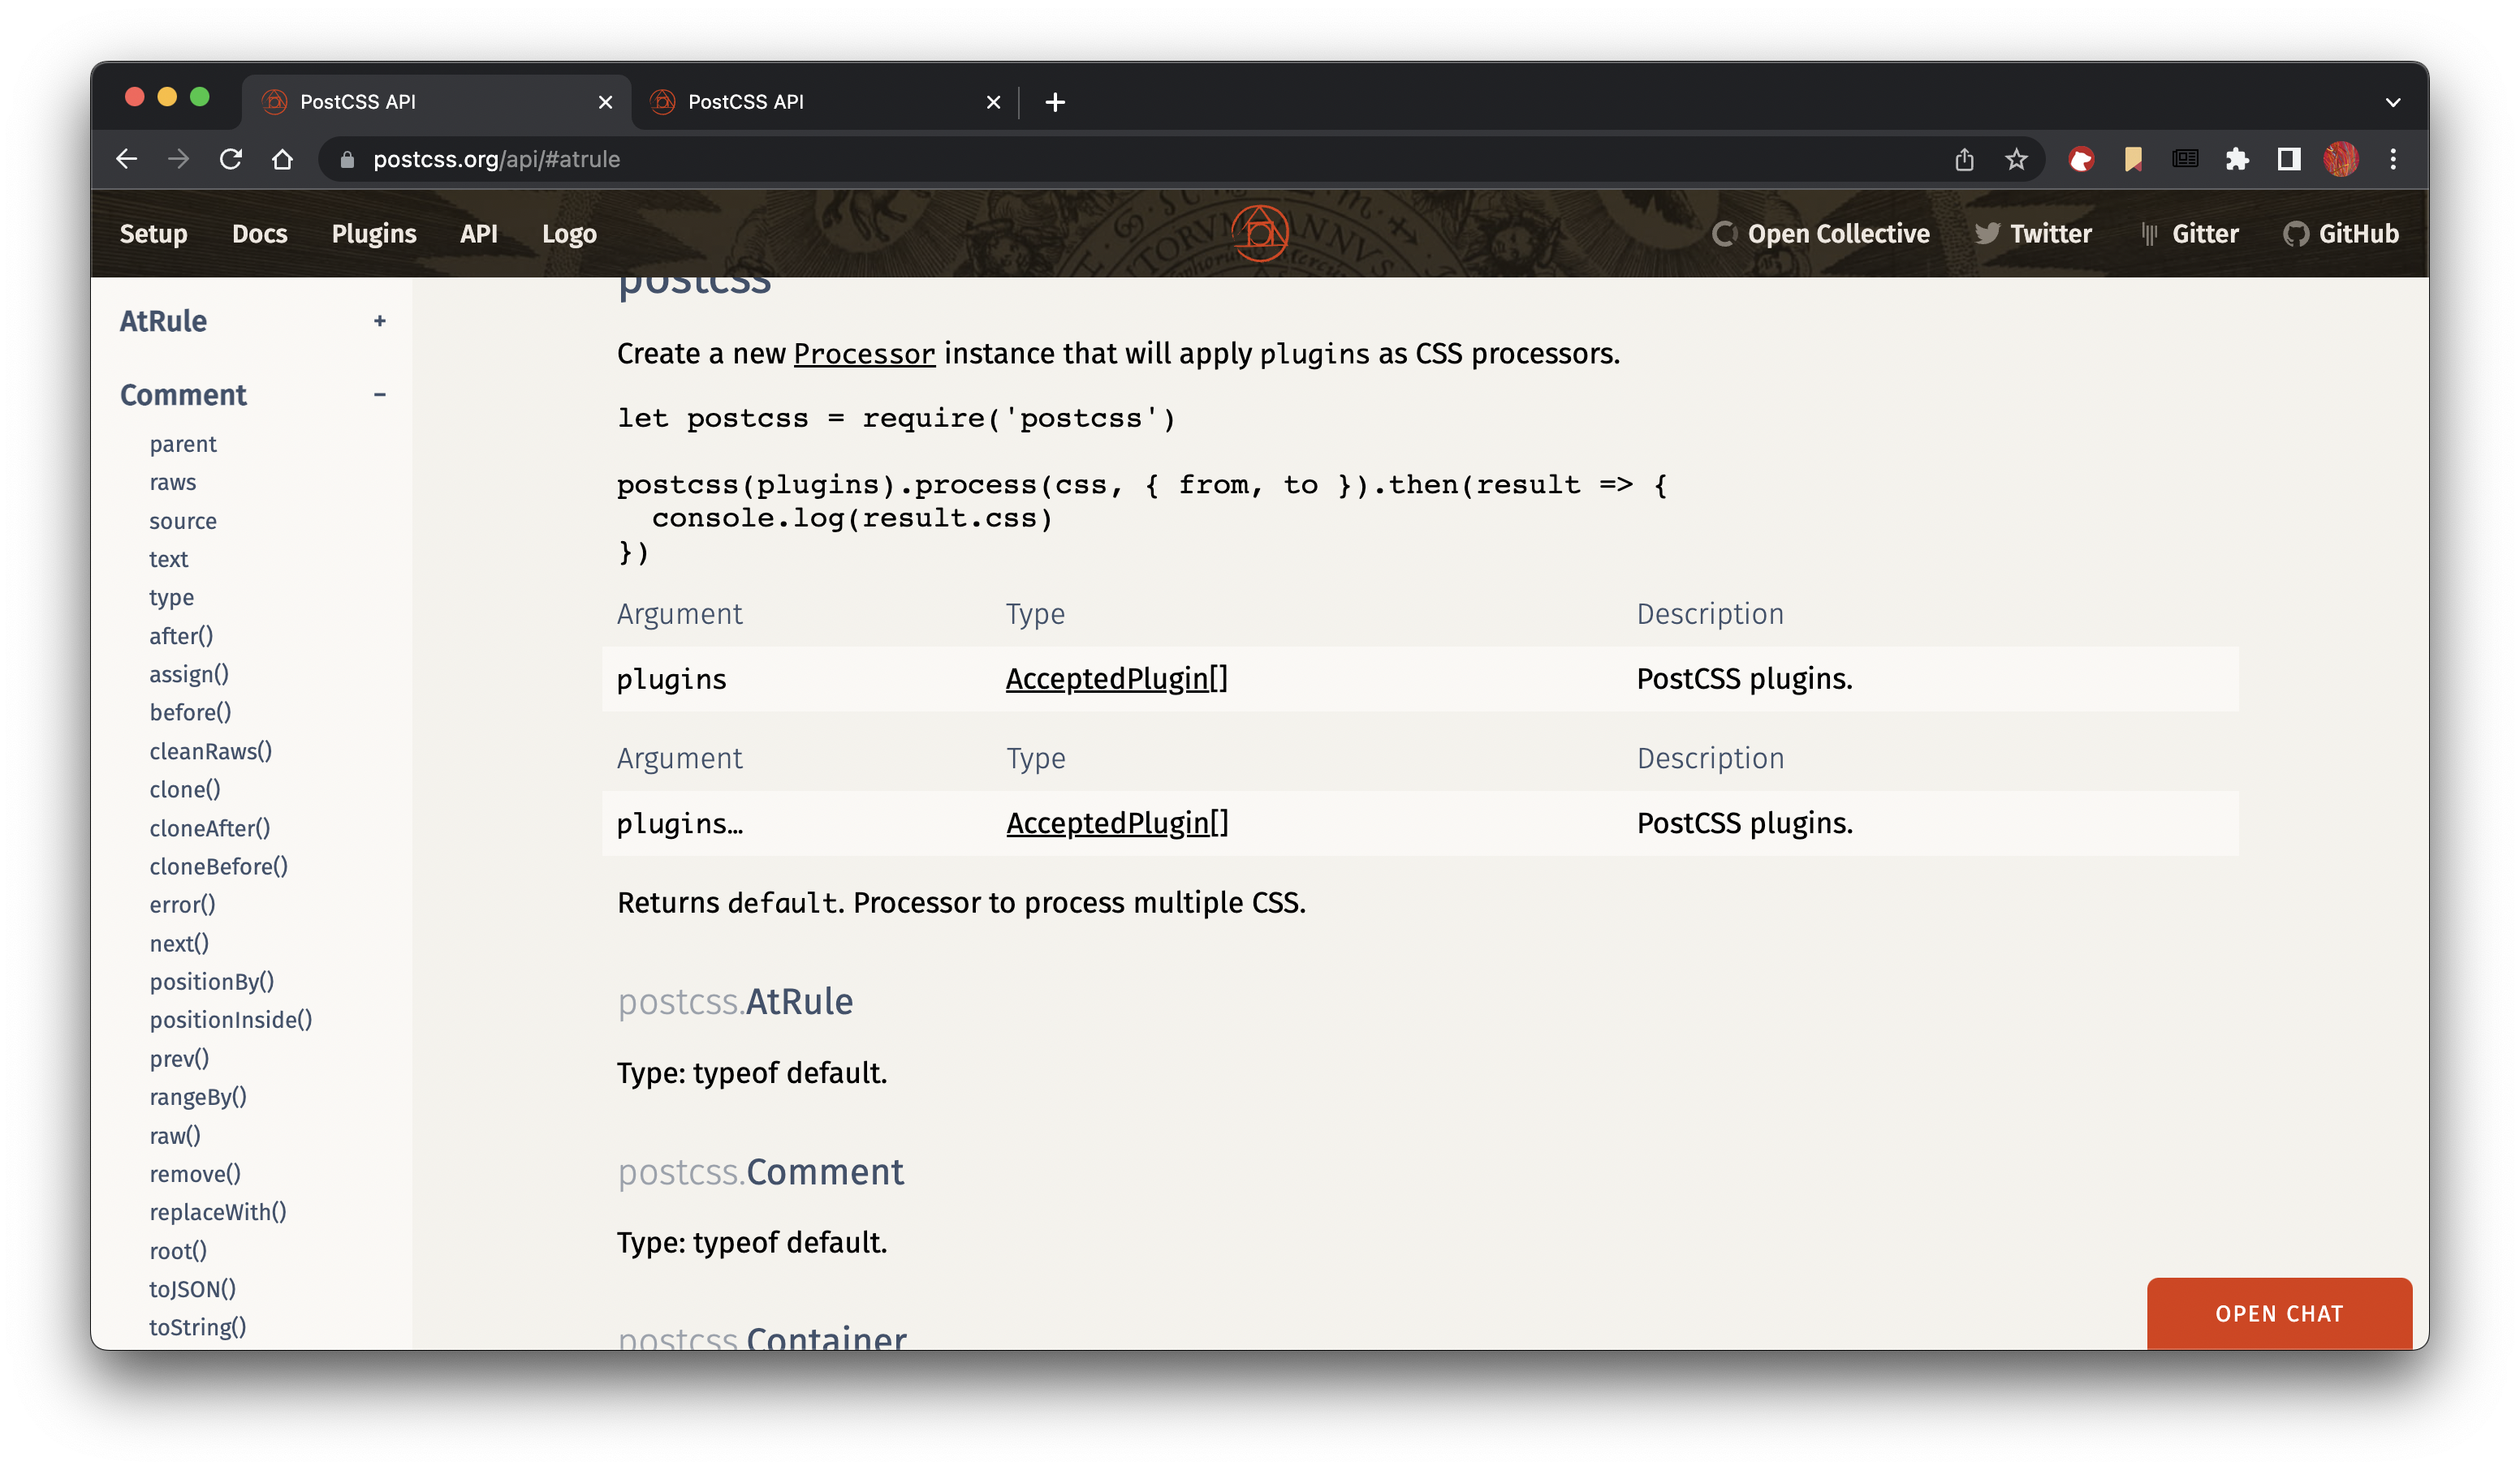Screen dimensions: 2520x1470
Task: Visit the Open Collective link
Action: click(1821, 234)
